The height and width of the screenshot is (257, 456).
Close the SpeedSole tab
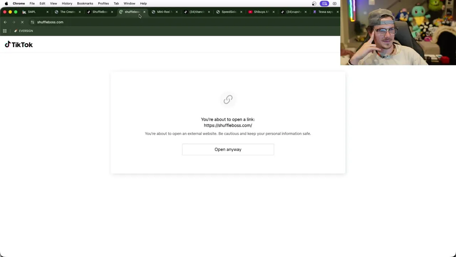pyautogui.click(x=241, y=12)
